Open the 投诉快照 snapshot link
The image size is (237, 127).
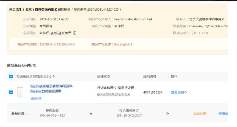point(36,98)
